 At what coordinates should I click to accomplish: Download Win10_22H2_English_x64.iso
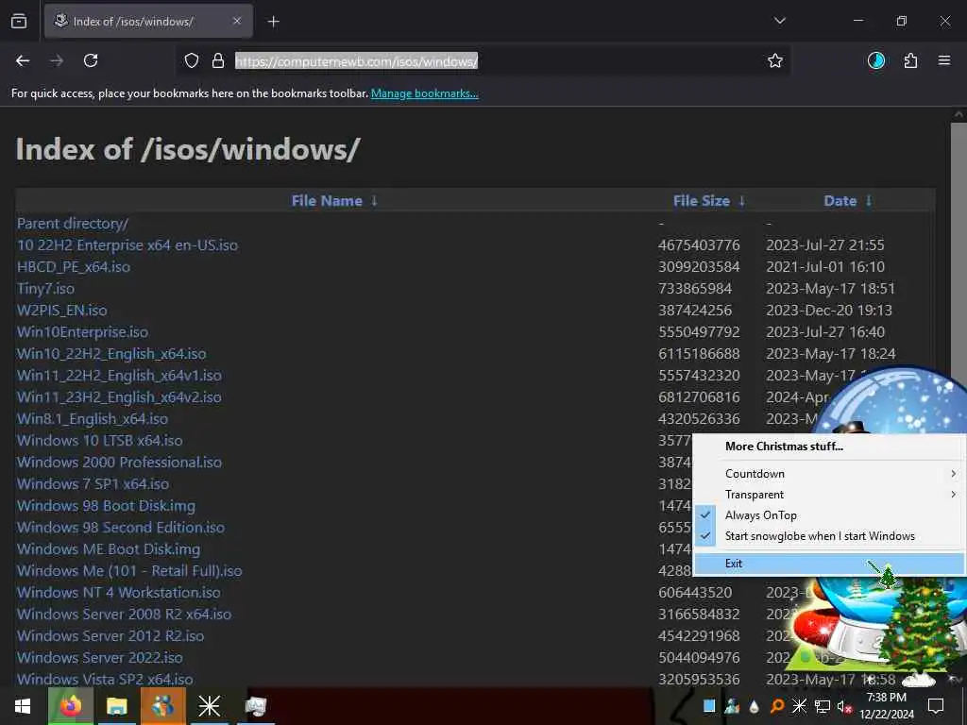click(x=111, y=353)
